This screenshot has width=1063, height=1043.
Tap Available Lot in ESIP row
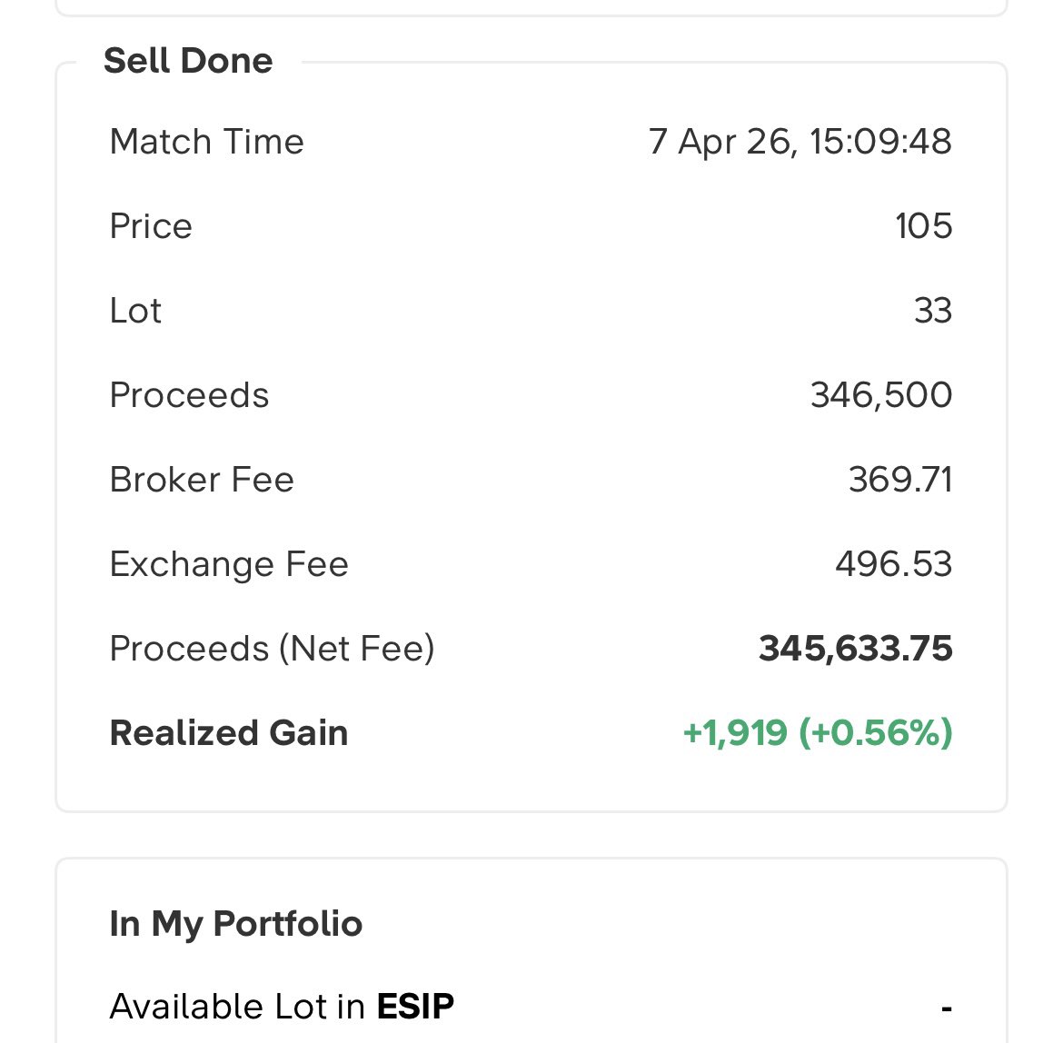coord(531,1007)
